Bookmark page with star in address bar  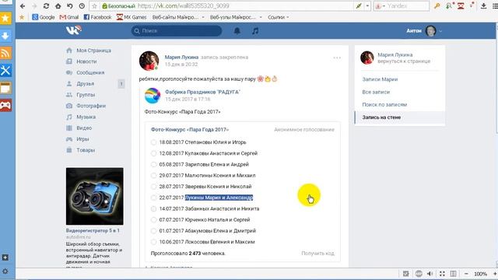(94, 6)
